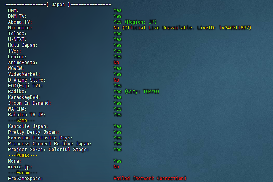Click the 'Abema.TV:' label

pos(20,22)
